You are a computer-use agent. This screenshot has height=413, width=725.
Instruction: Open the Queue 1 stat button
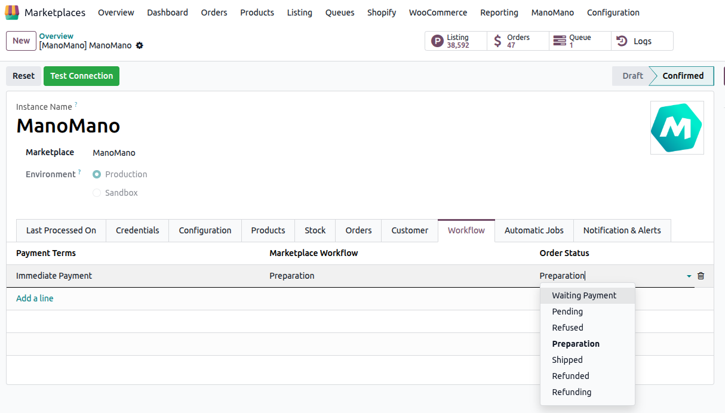pyautogui.click(x=580, y=41)
